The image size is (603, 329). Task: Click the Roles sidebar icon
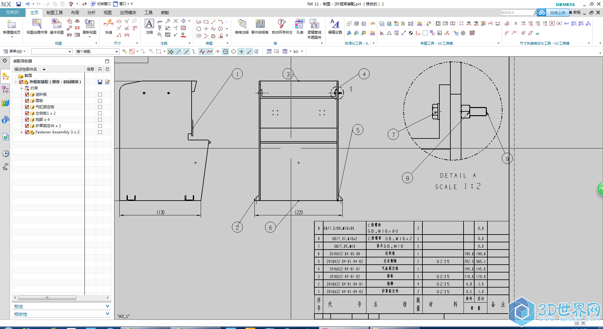click(5, 167)
